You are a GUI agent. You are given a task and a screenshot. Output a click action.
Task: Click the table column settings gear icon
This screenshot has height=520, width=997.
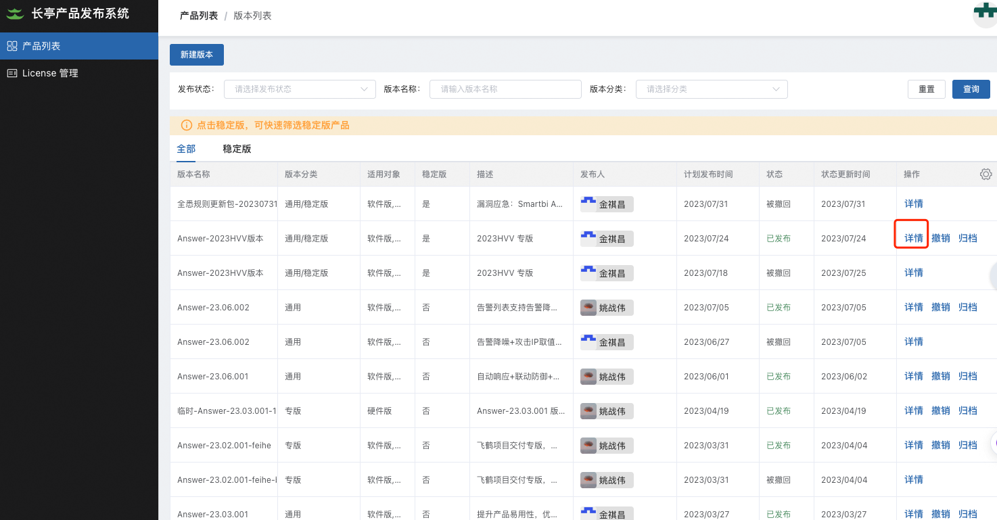[986, 174]
